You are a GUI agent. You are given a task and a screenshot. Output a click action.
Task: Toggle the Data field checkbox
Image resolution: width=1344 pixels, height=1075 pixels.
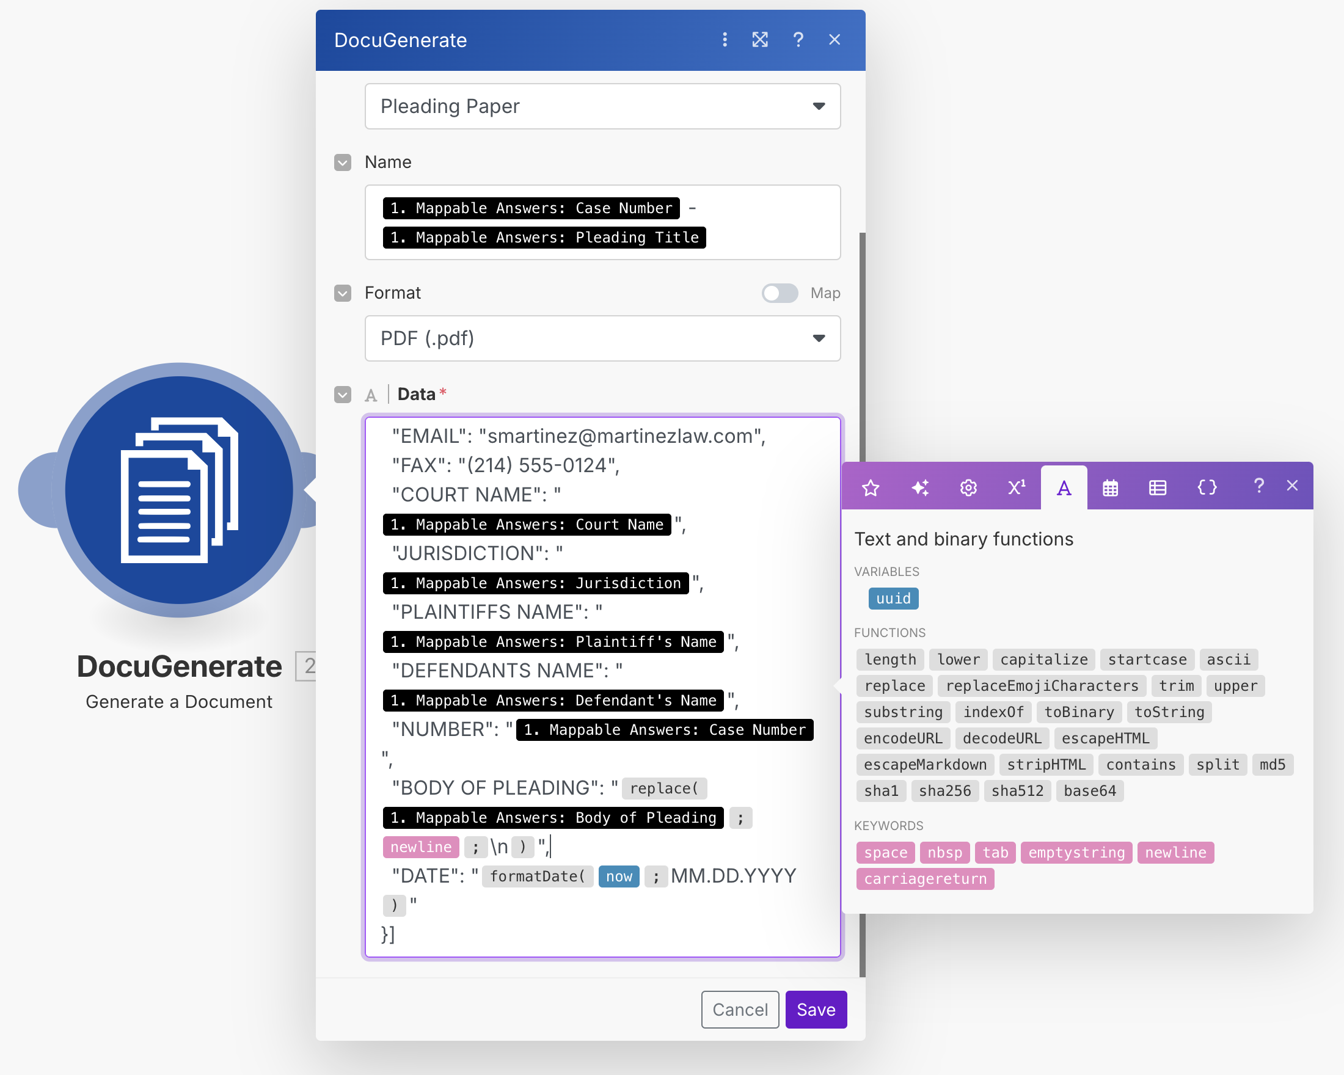[342, 395]
